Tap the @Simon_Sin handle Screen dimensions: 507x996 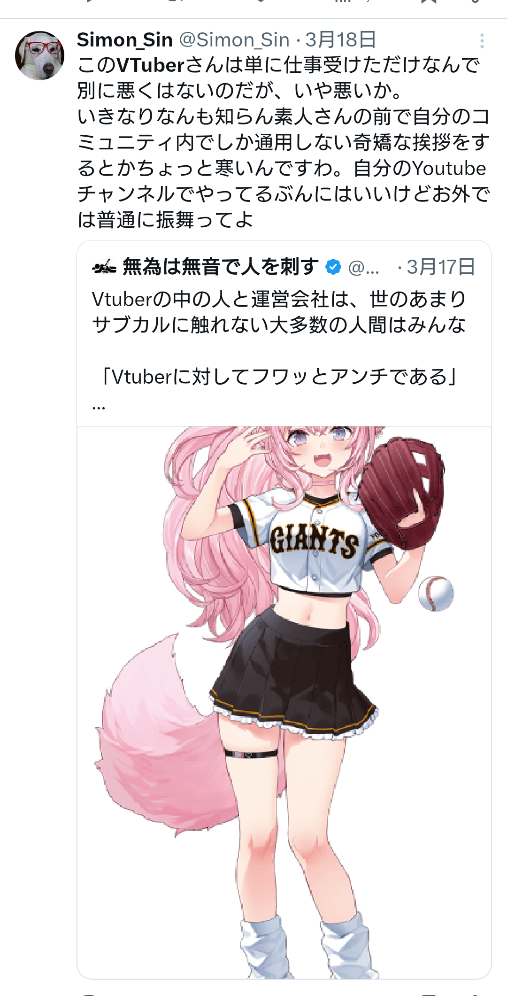point(234,40)
